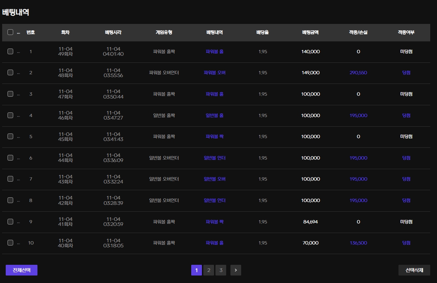Click the 290,550 payout amount
Image resolution: width=437 pixels, height=283 pixels.
358,73
